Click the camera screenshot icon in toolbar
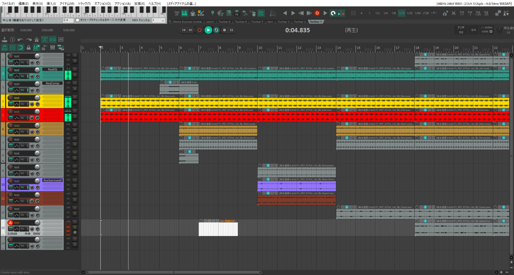This screenshot has height=275, width=514. 445,13
